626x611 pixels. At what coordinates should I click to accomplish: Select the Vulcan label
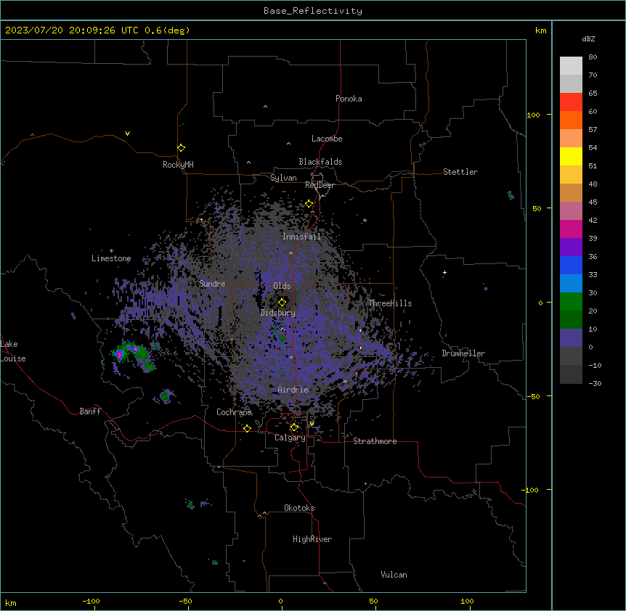394,575
